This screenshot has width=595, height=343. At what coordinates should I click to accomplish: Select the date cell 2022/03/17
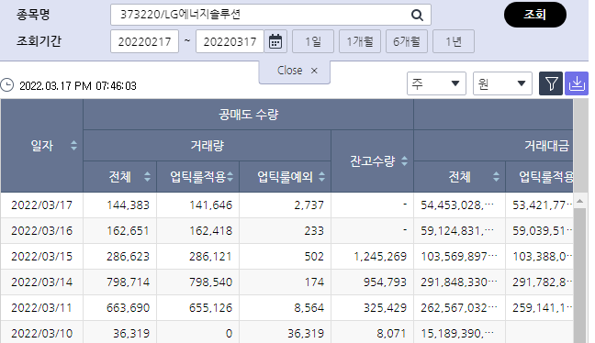[x=41, y=205]
